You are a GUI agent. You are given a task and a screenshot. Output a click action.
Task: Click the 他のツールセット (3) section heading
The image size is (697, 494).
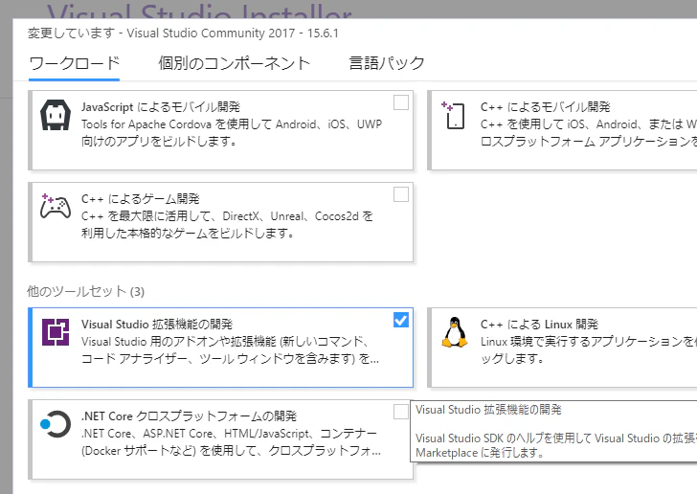[86, 292]
